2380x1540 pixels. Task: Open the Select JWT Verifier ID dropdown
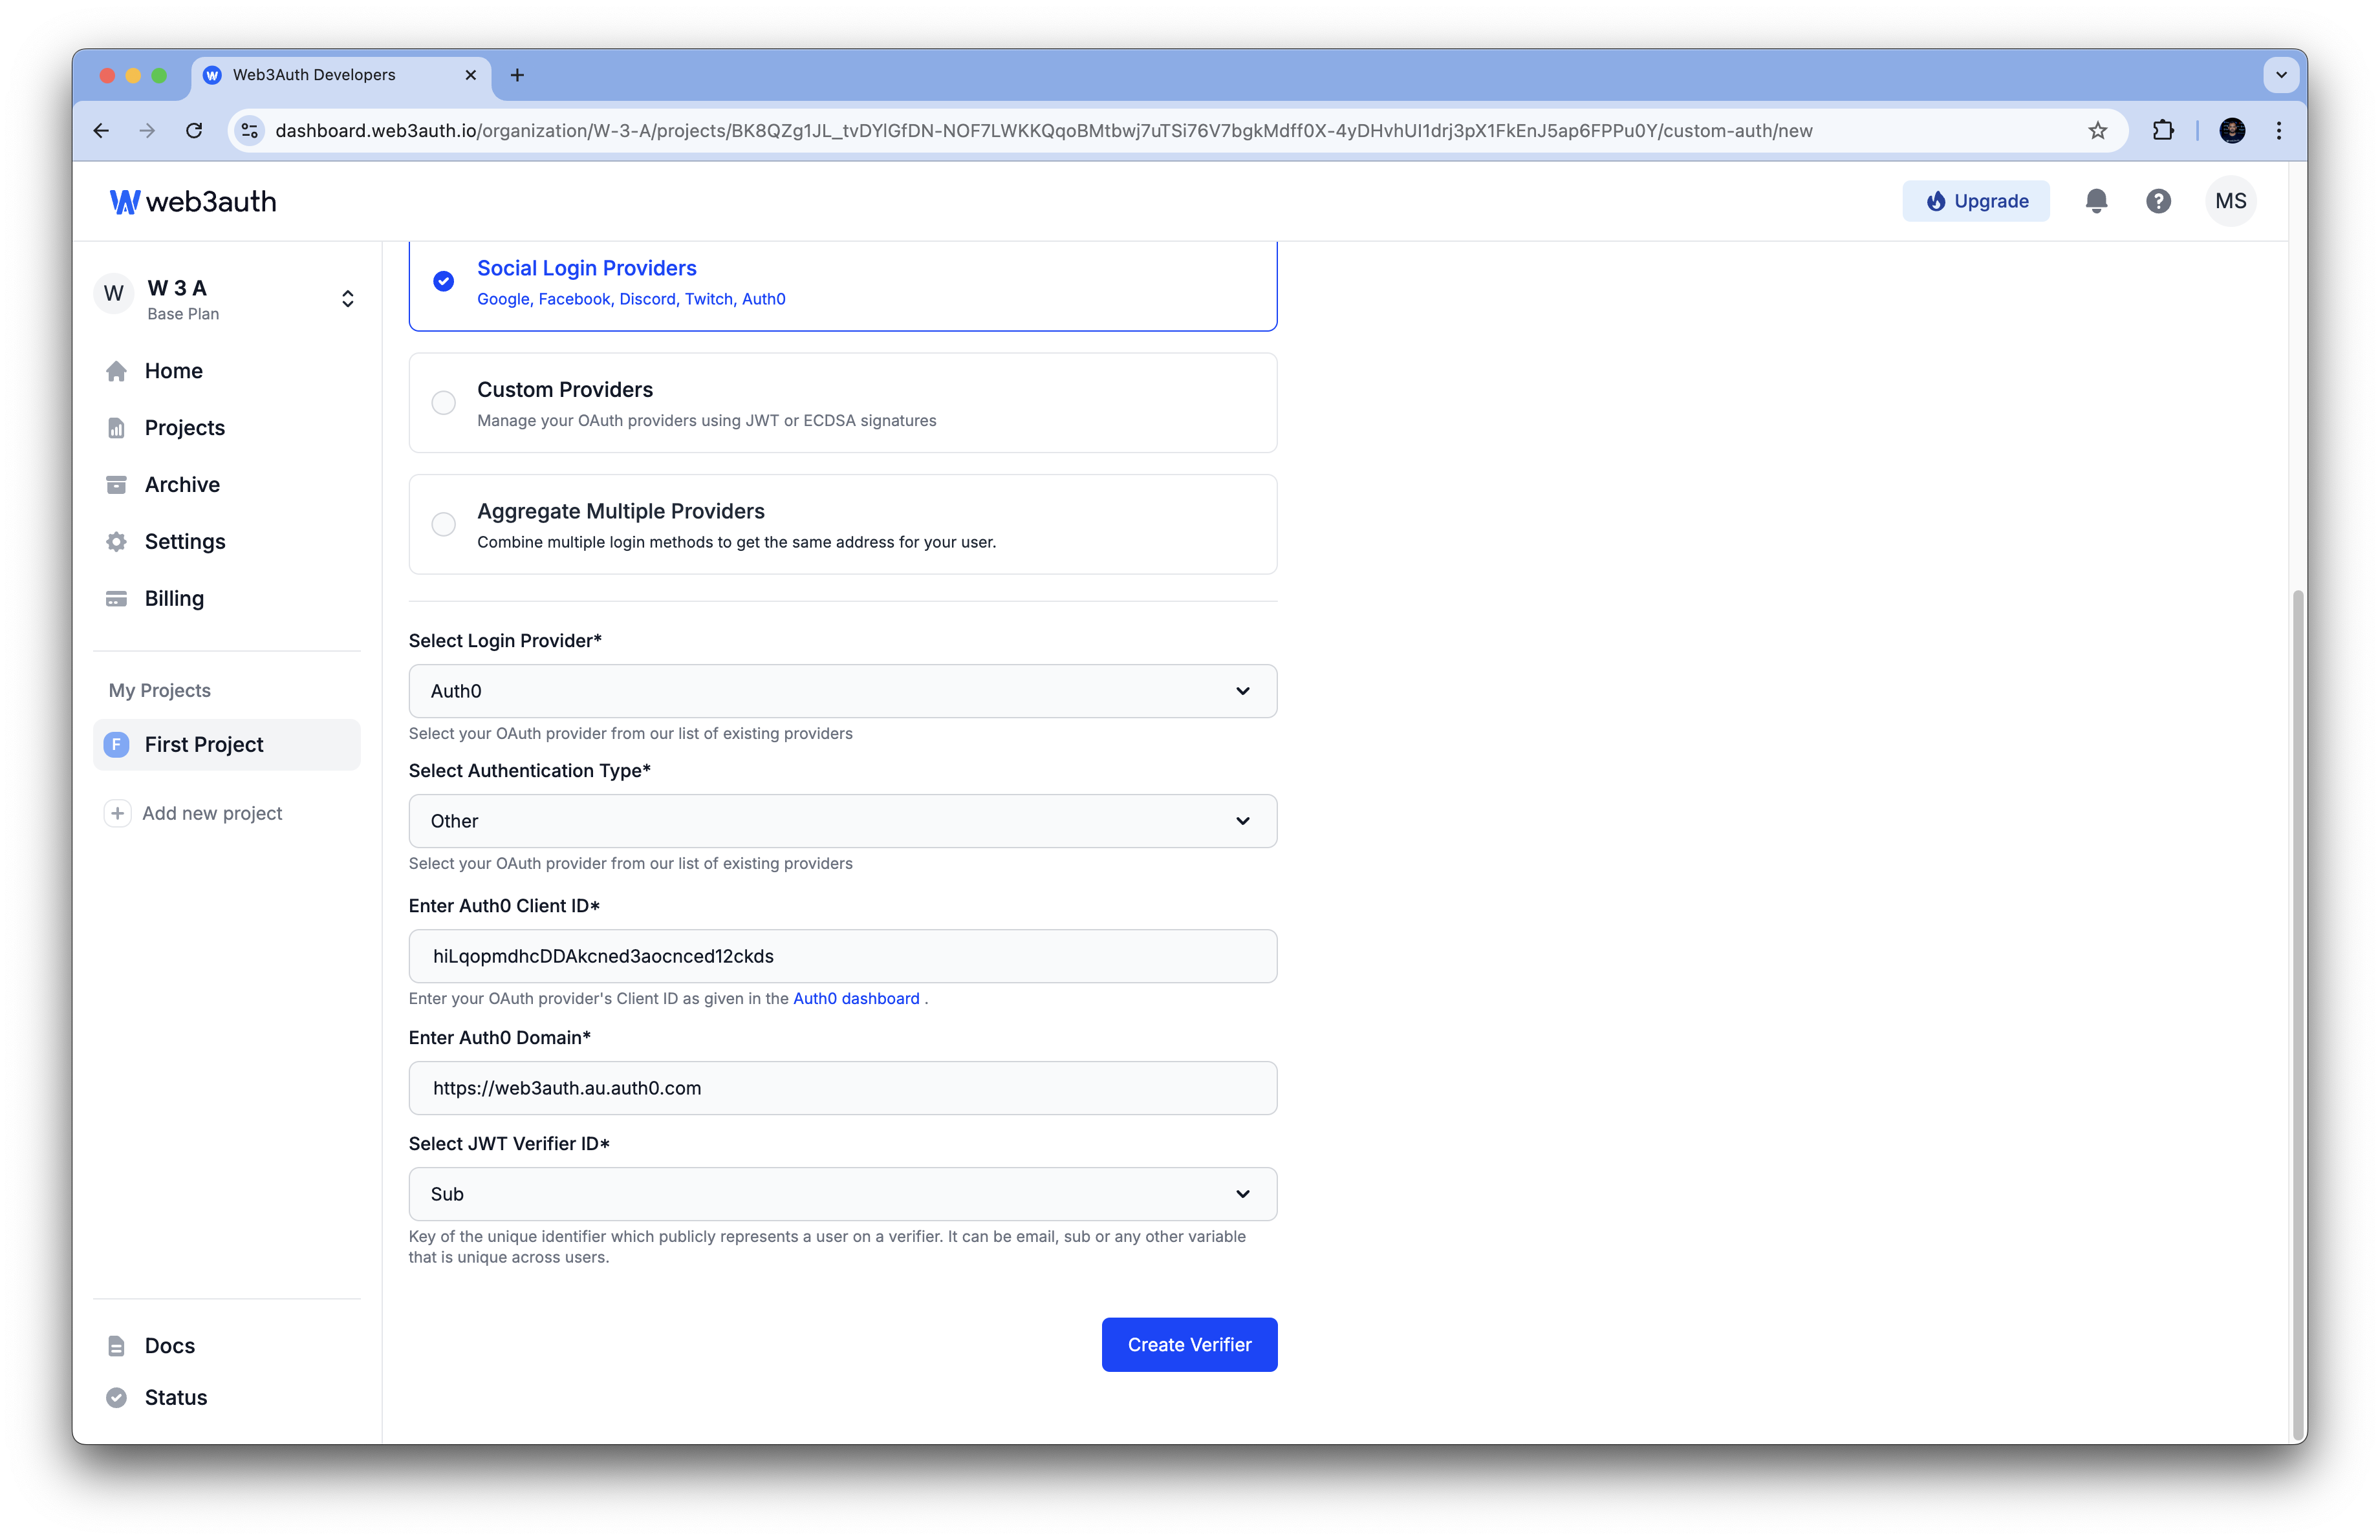coord(842,1193)
